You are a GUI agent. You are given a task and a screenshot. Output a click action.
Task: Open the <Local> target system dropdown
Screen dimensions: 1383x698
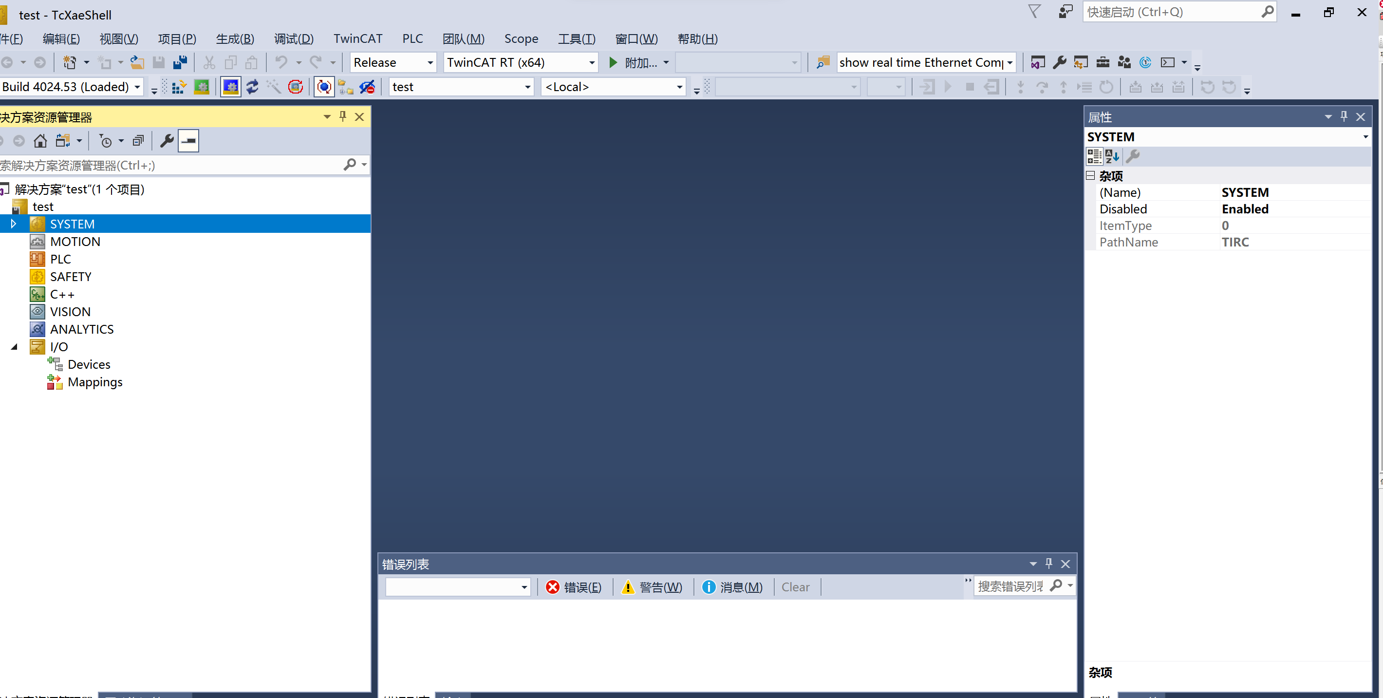point(614,87)
